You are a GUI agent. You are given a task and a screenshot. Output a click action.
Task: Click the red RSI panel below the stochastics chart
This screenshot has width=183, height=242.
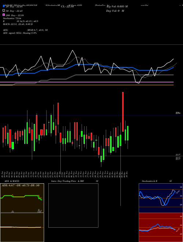tap(161, 227)
